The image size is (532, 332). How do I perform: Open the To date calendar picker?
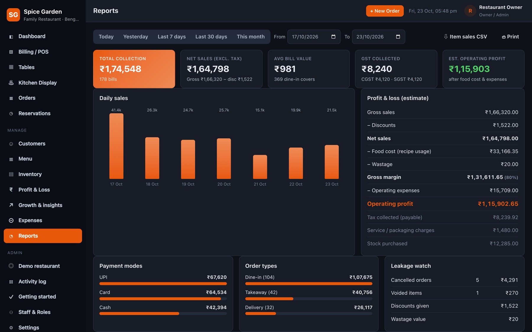398,37
